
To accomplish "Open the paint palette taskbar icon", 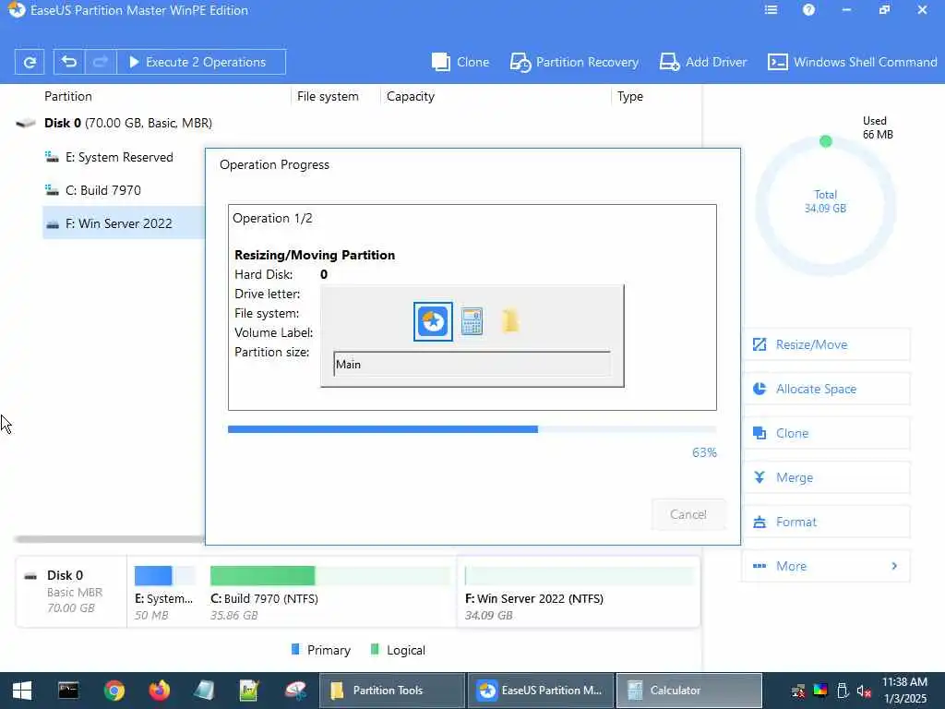I will 295,691.
